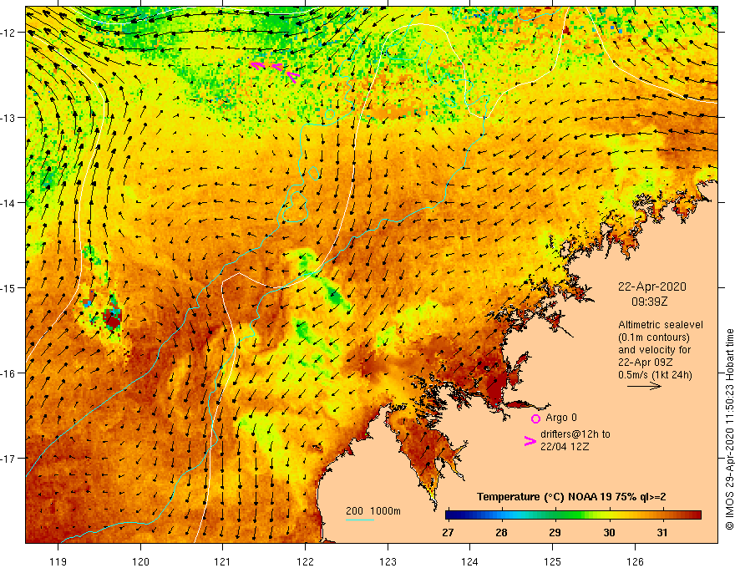Image resolution: width=735 pixels, height=568 pixels.
Task: Click the cyan 200m isobath legend line
Action: (x=359, y=520)
